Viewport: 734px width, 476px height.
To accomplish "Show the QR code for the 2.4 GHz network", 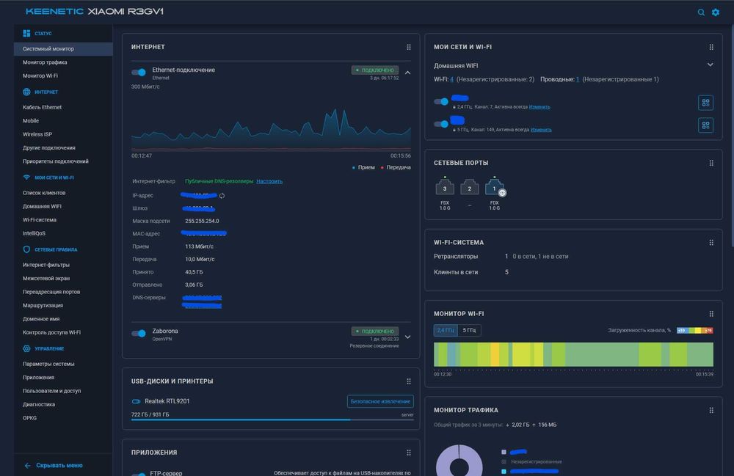I will pos(705,103).
